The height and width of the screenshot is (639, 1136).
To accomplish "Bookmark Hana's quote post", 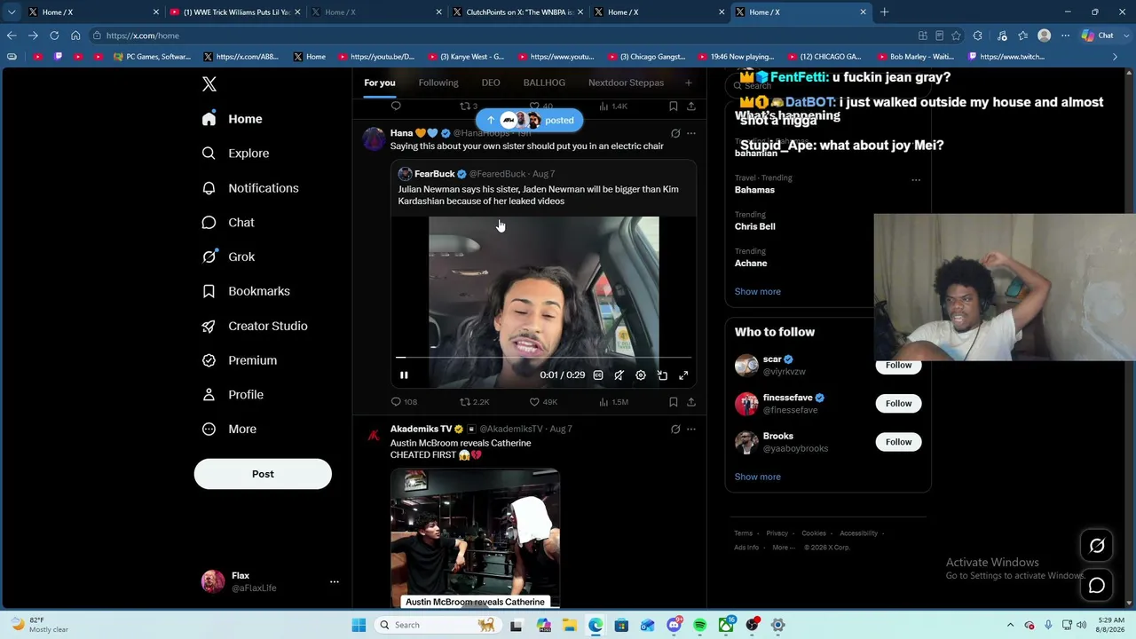I will (x=674, y=402).
